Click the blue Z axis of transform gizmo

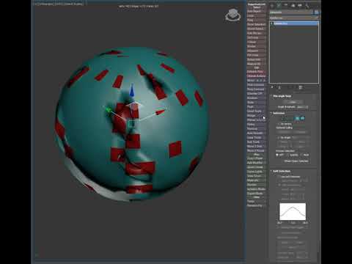tap(132, 90)
